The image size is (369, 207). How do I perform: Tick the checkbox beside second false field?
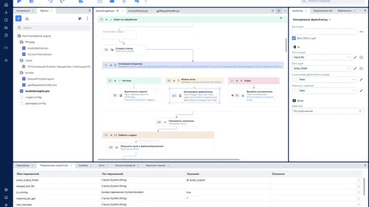(x=294, y=90)
